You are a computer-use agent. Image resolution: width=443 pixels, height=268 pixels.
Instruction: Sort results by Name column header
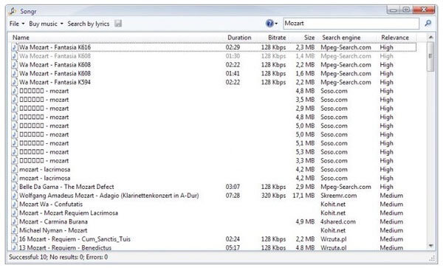pos(21,38)
